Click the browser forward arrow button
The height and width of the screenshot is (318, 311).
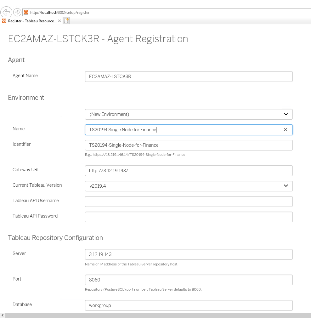point(17,12)
